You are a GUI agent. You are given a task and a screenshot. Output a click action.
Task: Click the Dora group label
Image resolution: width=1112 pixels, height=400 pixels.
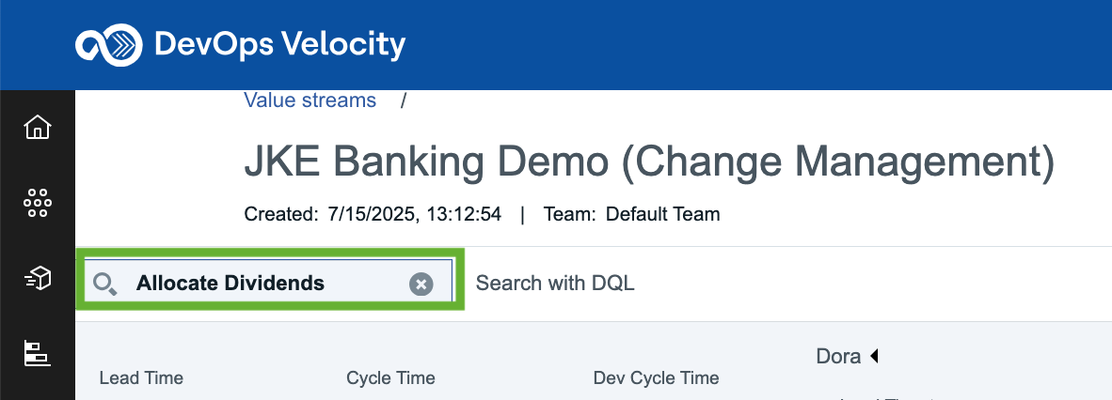(838, 357)
